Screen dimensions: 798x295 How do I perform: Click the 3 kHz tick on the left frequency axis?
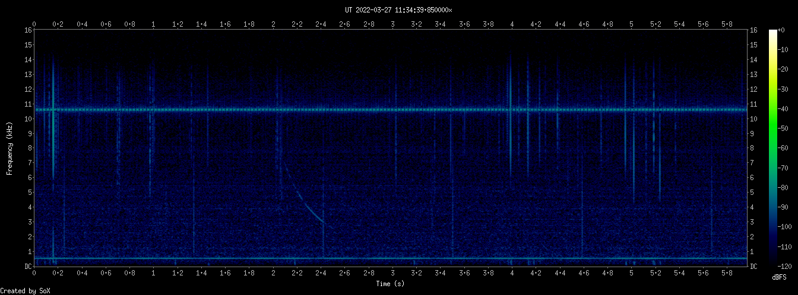pos(30,222)
